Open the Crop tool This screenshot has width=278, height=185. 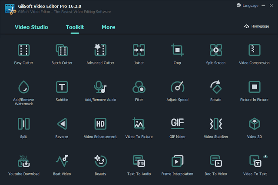tap(177, 50)
